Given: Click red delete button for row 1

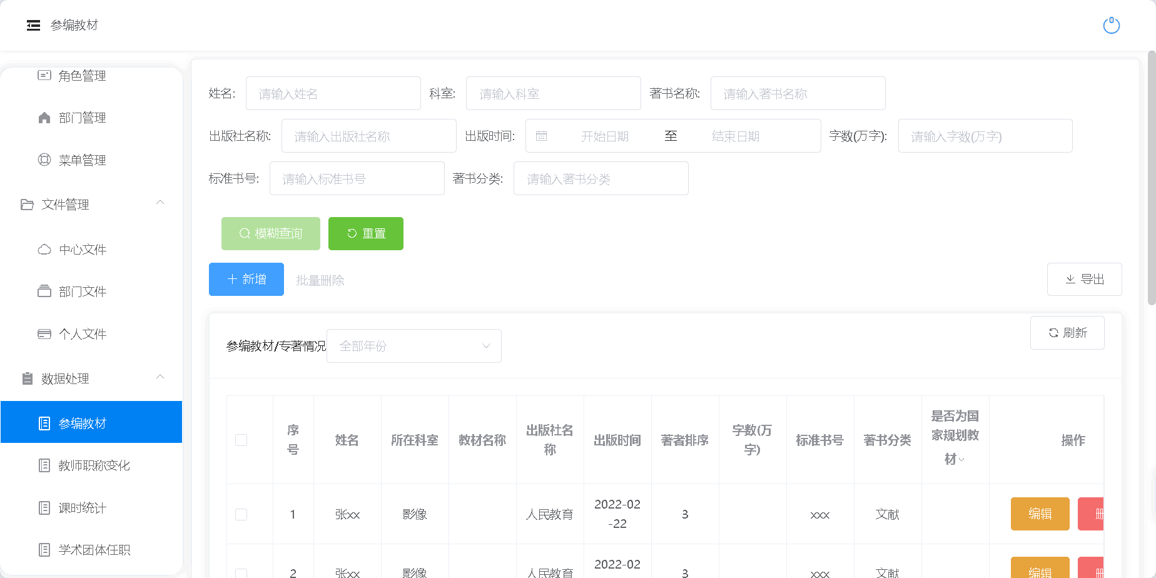Looking at the screenshot, I should coord(1091,514).
